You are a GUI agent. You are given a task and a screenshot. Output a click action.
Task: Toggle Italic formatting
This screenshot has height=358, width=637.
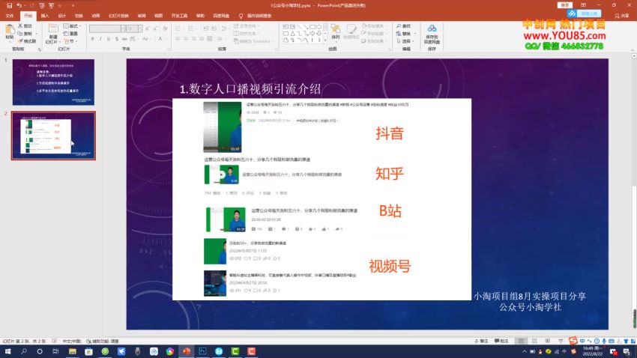pyautogui.click(x=100, y=39)
